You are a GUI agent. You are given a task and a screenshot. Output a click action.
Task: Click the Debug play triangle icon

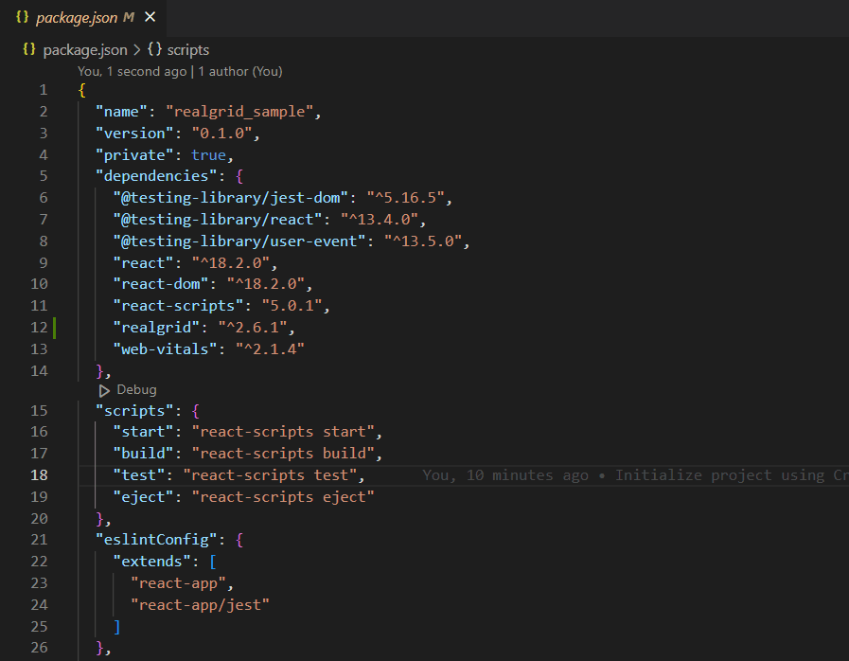tap(104, 389)
